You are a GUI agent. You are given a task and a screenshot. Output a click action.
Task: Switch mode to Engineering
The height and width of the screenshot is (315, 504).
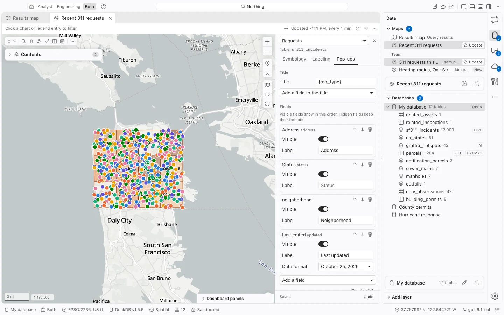click(x=69, y=7)
